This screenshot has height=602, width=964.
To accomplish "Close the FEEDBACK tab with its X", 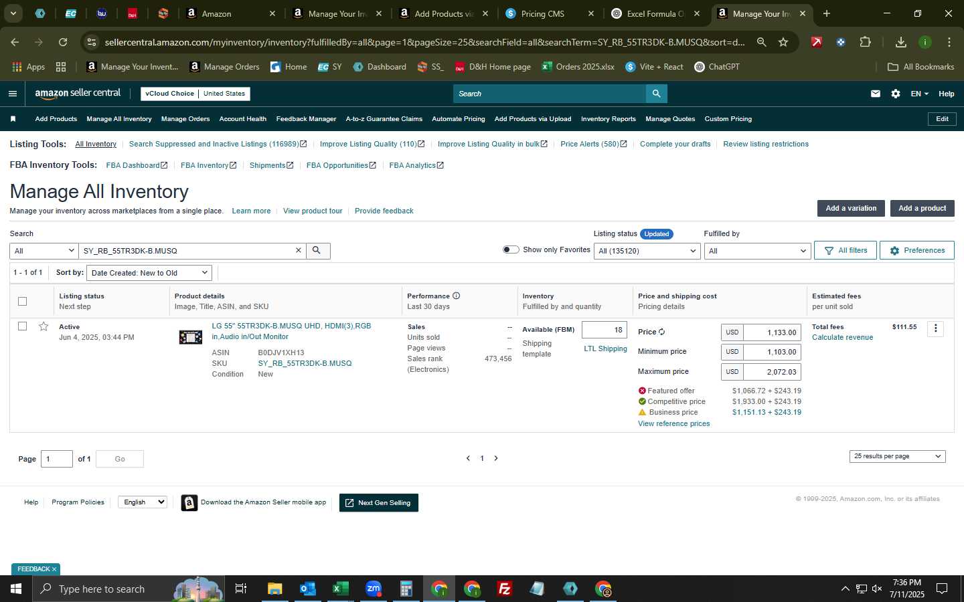I will coord(54,569).
